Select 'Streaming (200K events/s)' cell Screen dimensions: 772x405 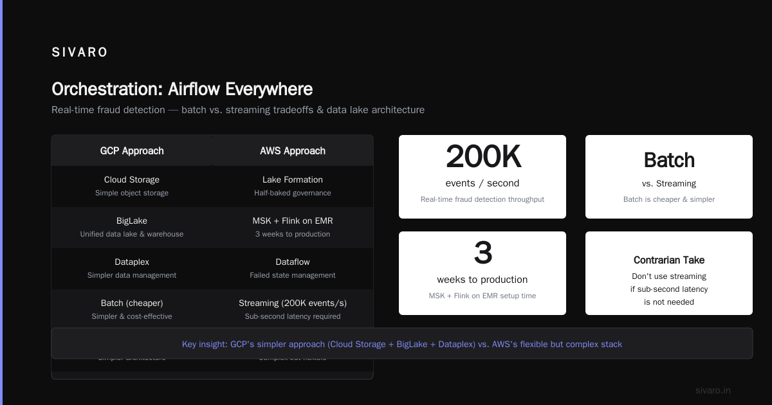(x=293, y=303)
